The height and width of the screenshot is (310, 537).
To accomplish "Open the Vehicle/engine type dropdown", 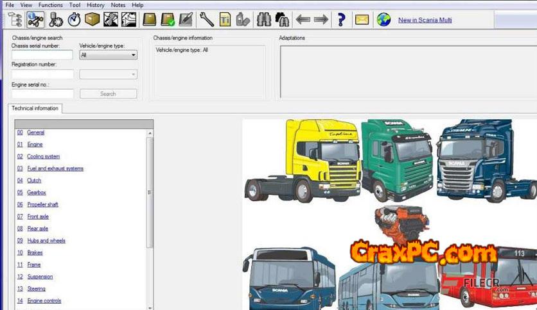I will (x=108, y=55).
